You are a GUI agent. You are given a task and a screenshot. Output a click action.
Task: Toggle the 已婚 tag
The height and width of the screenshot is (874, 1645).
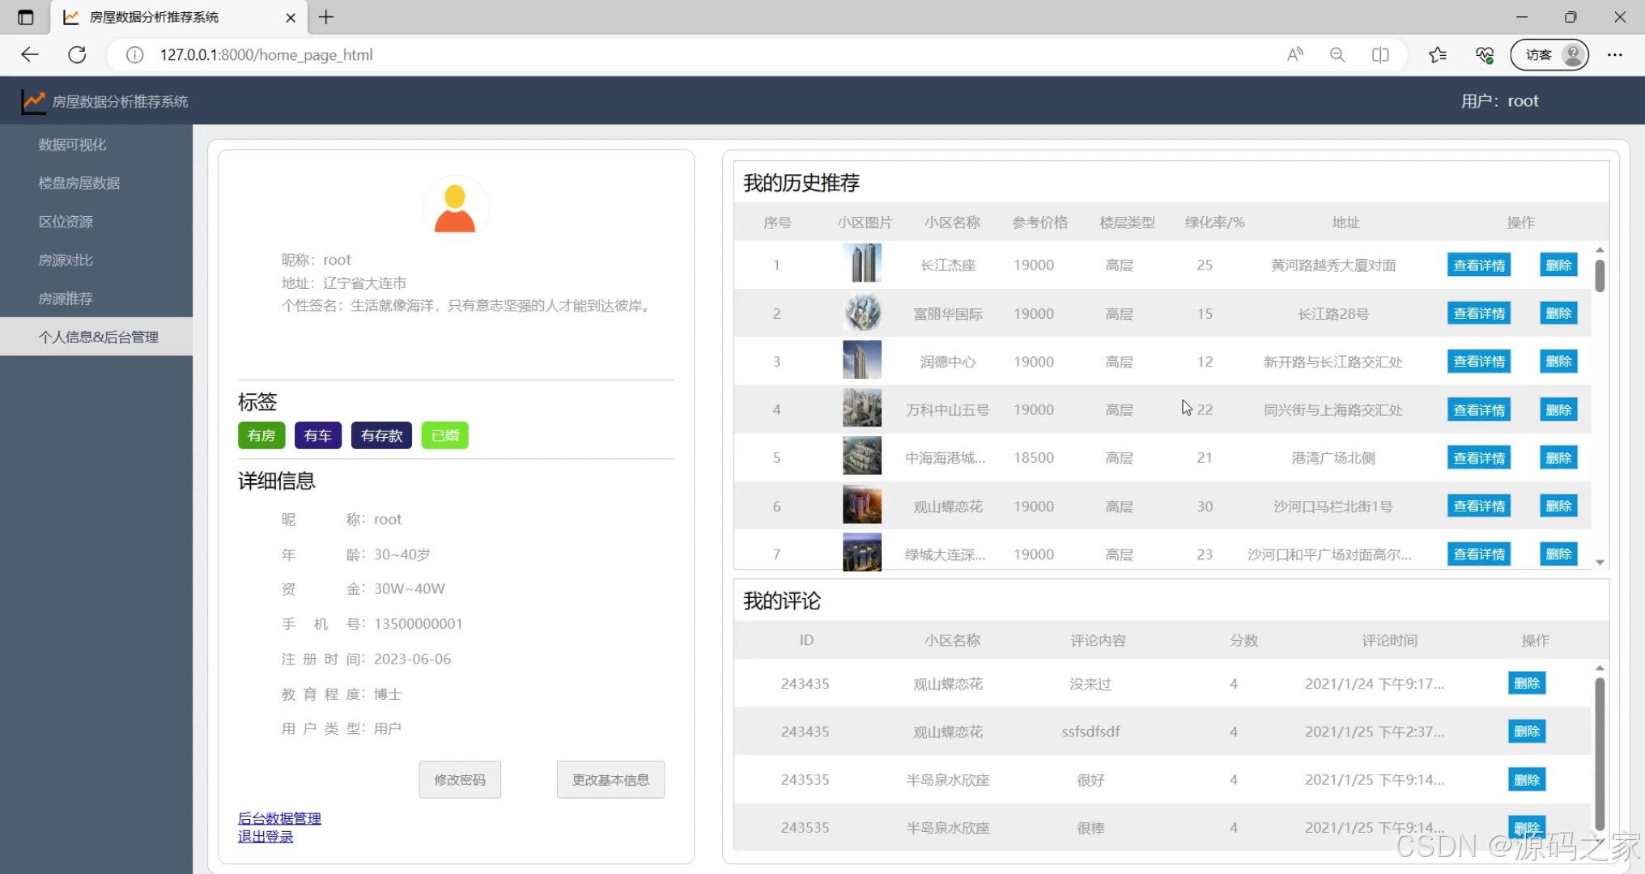coord(444,435)
